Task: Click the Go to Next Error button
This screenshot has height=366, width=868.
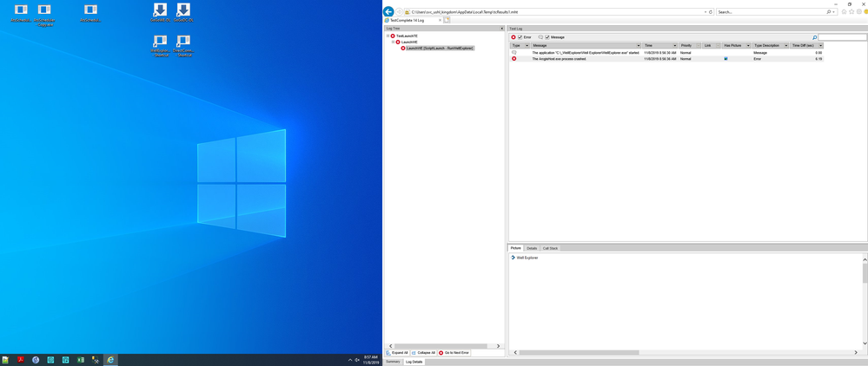Action: (x=454, y=353)
